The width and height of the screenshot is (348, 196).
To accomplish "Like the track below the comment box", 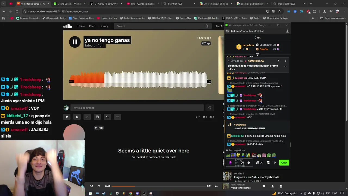I will [67, 117].
